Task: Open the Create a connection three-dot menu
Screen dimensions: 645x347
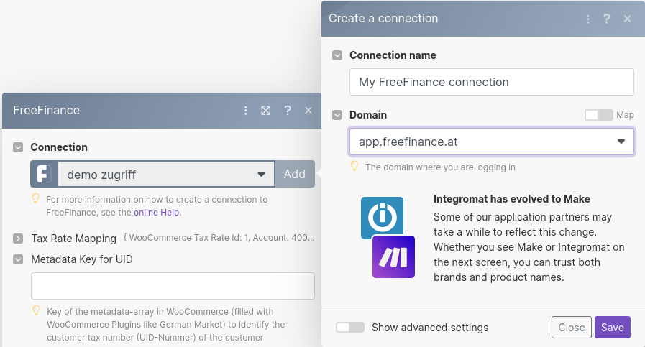Action: coord(588,19)
